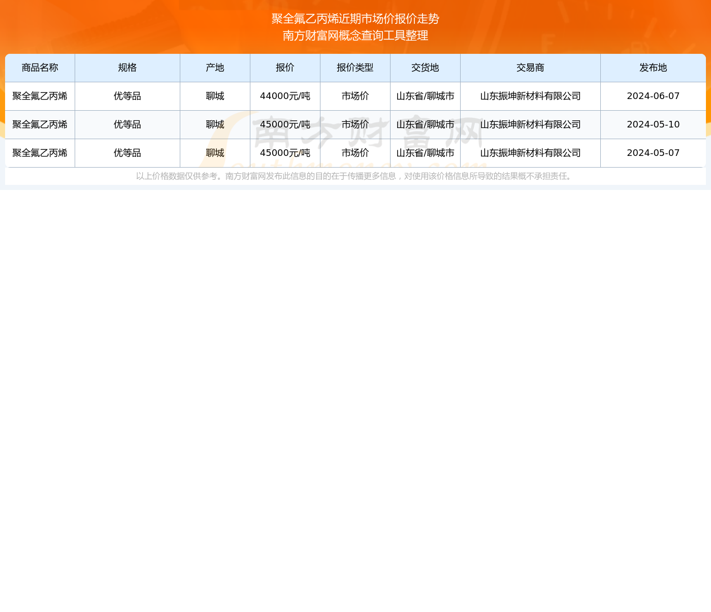
Task: Click 聊城 origin in the 2024-05-10 row
Action: click(x=215, y=124)
